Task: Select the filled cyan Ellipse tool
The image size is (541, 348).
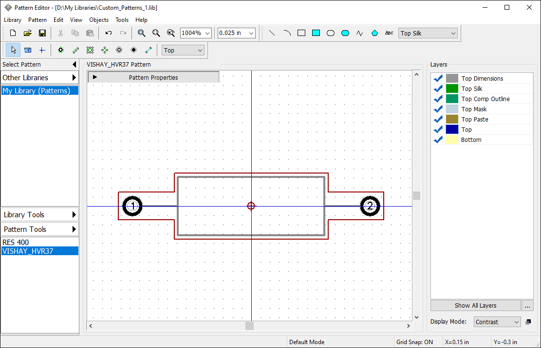Action: [345, 33]
